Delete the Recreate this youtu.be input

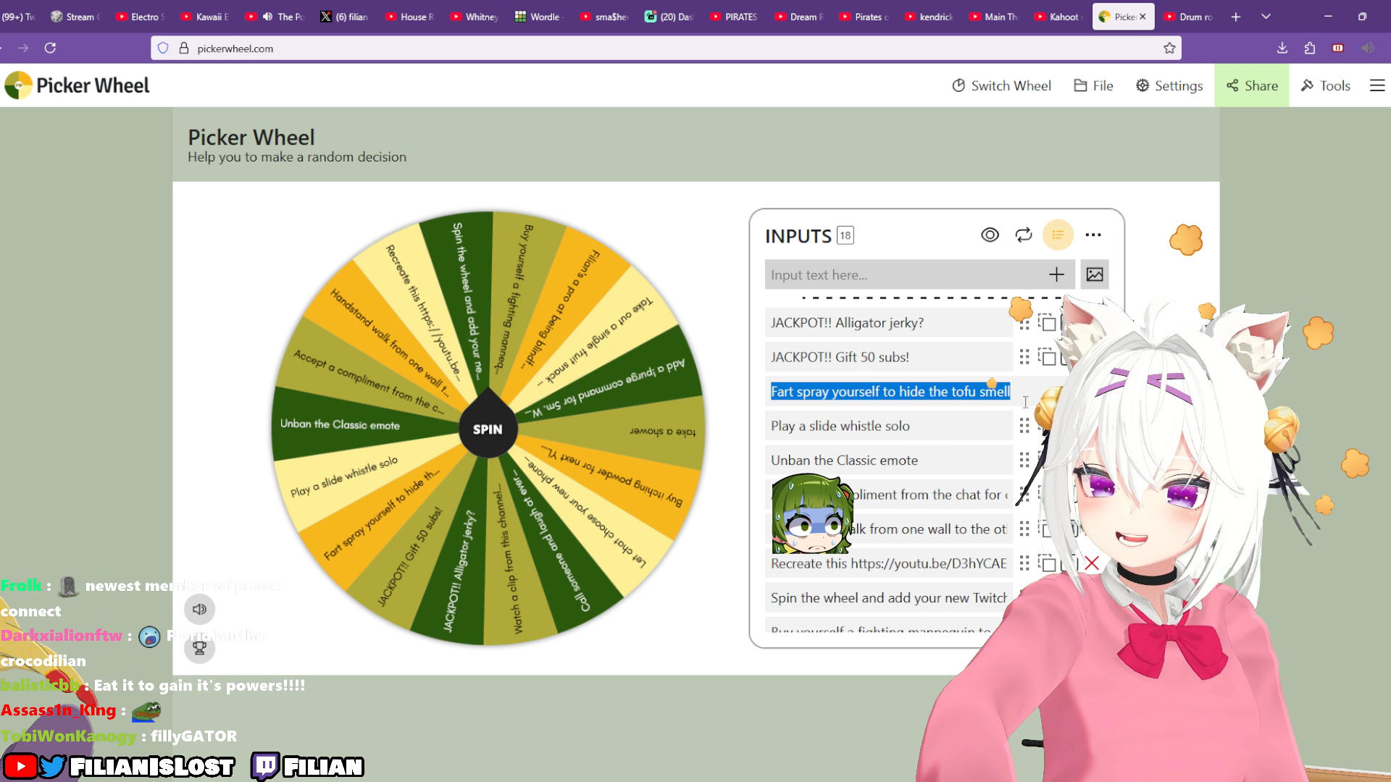click(x=1092, y=563)
